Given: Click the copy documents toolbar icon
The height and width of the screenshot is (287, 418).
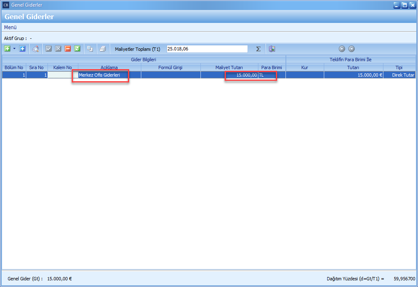Looking at the screenshot, I should 90,49.
